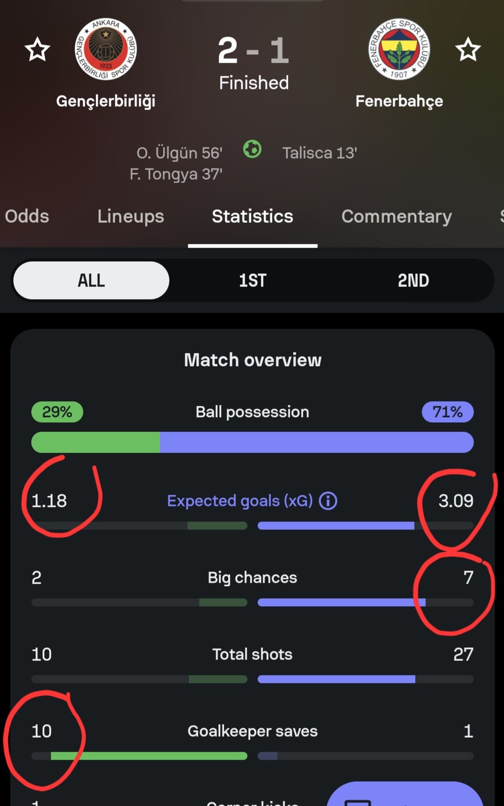Image resolution: width=504 pixels, height=806 pixels.
Task: Select ALL period filter
Action: (91, 280)
